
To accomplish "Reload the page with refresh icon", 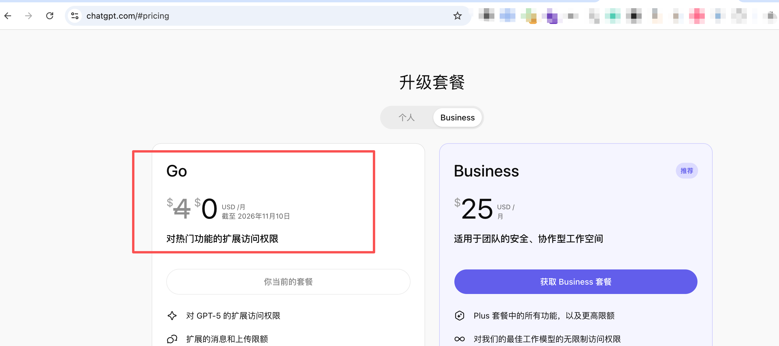I will coord(50,16).
